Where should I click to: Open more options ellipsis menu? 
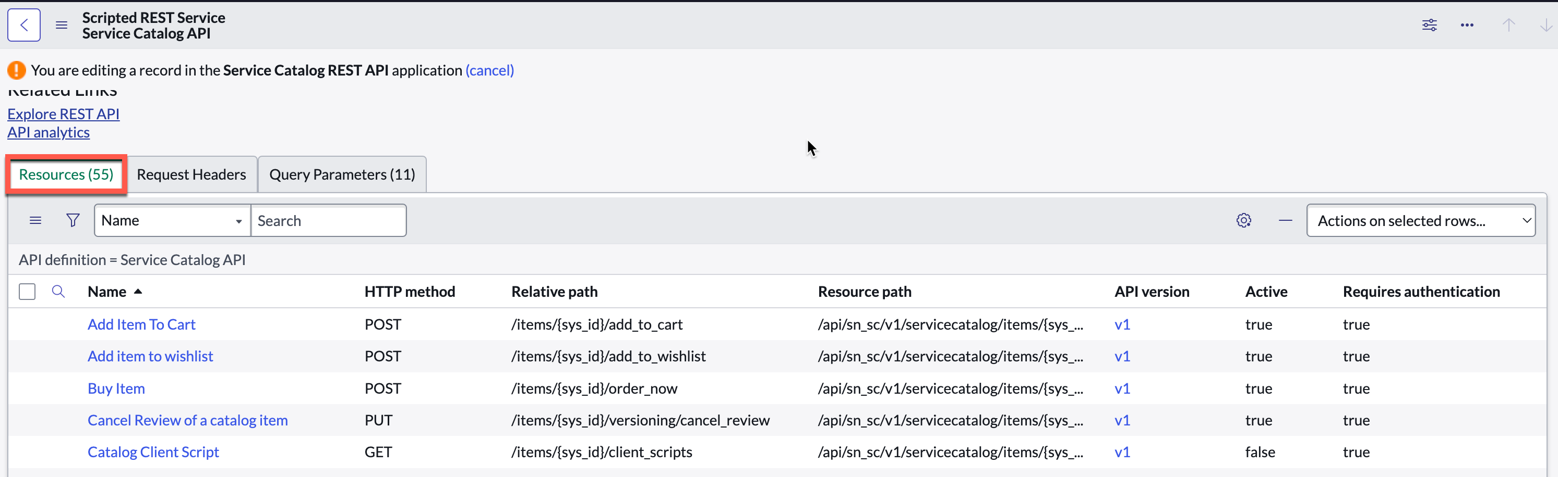click(1467, 25)
